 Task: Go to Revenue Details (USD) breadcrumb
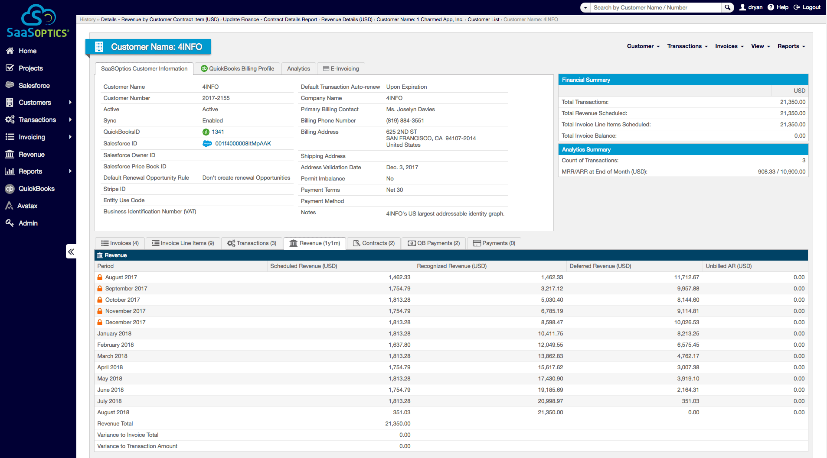[346, 19]
